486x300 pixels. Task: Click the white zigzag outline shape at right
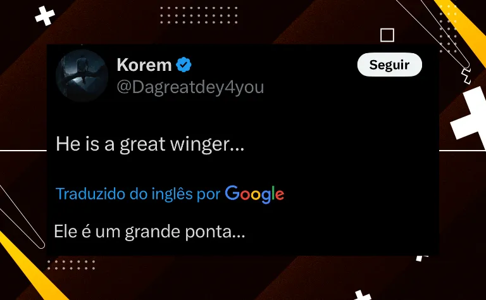click(x=466, y=76)
